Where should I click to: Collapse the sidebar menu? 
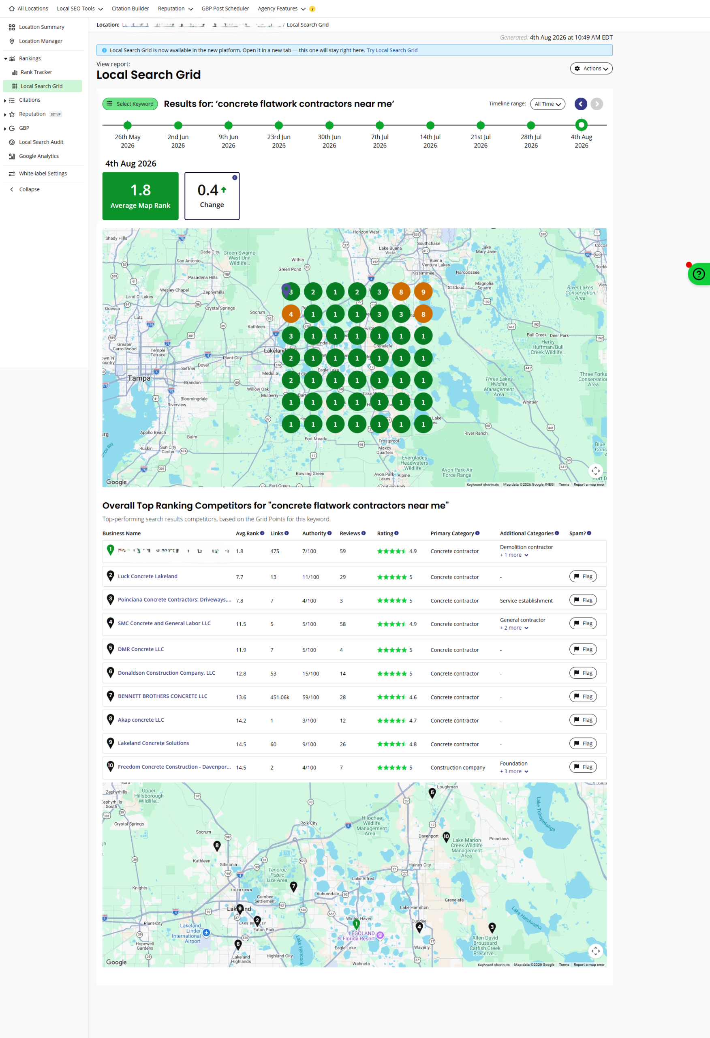pos(25,189)
